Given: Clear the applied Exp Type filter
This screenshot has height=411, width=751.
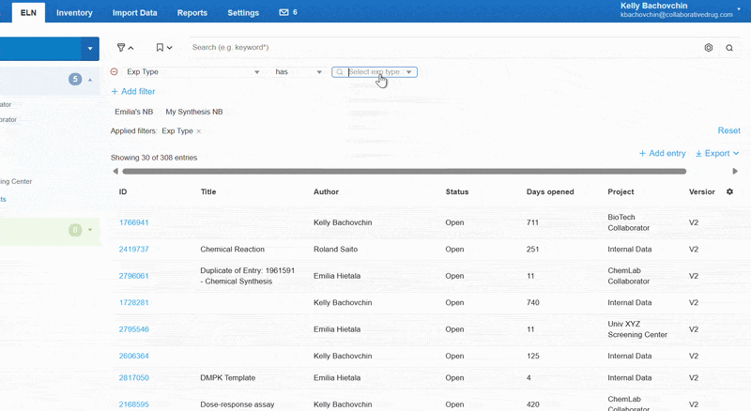Looking at the screenshot, I should point(199,131).
